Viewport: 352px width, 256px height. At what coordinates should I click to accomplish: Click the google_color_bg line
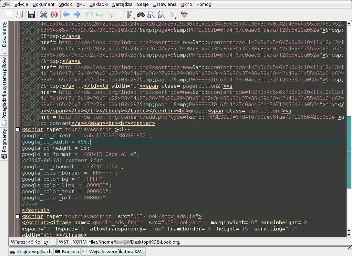63,179
